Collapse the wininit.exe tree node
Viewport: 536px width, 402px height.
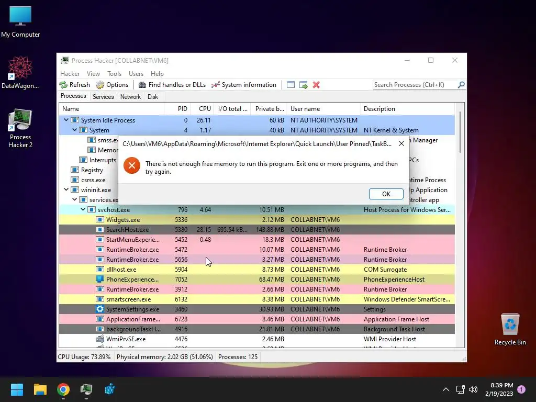(66, 189)
